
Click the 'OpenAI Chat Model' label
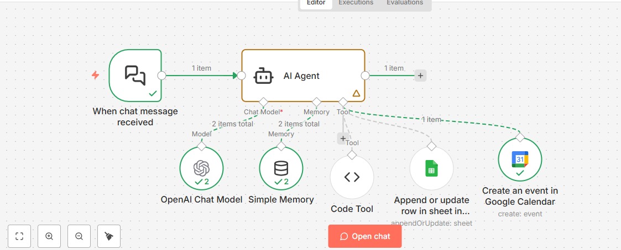(x=202, y=199)
